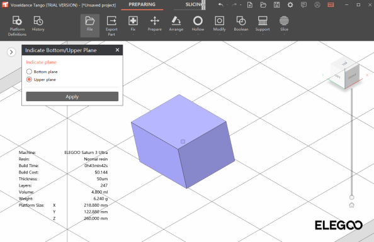Choose Export Part tool
The height and width of the screenshot is (242, 374).
coord(111,26)
